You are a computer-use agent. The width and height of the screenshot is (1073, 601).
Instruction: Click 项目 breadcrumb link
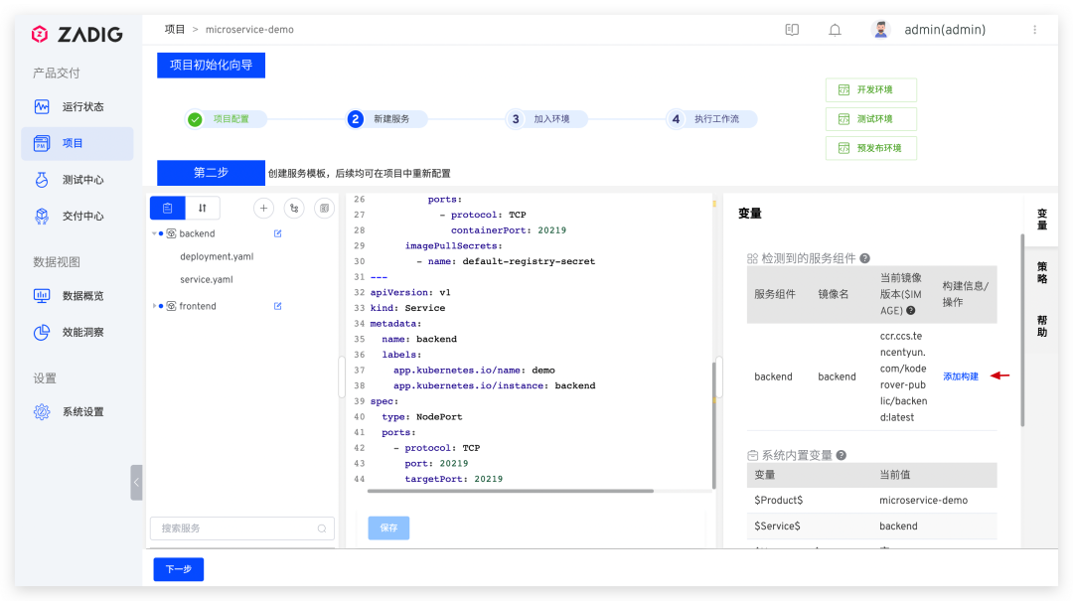pos(175,30)
